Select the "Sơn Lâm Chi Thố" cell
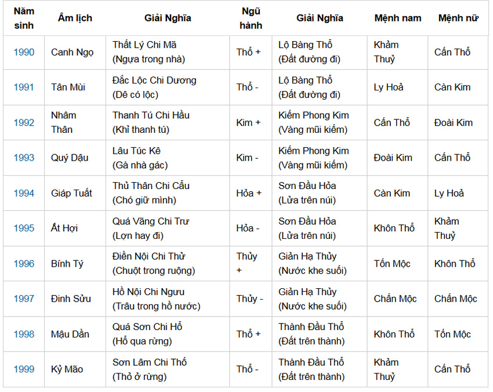The width and height of the screenshot is (493, 392). coord(149,362)
